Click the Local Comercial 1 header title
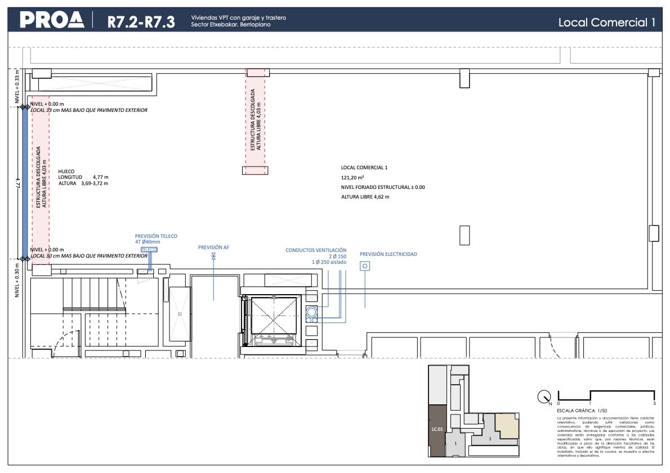 click(606, 22)
